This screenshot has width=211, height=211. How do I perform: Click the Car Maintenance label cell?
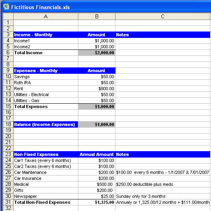(46, 172)
